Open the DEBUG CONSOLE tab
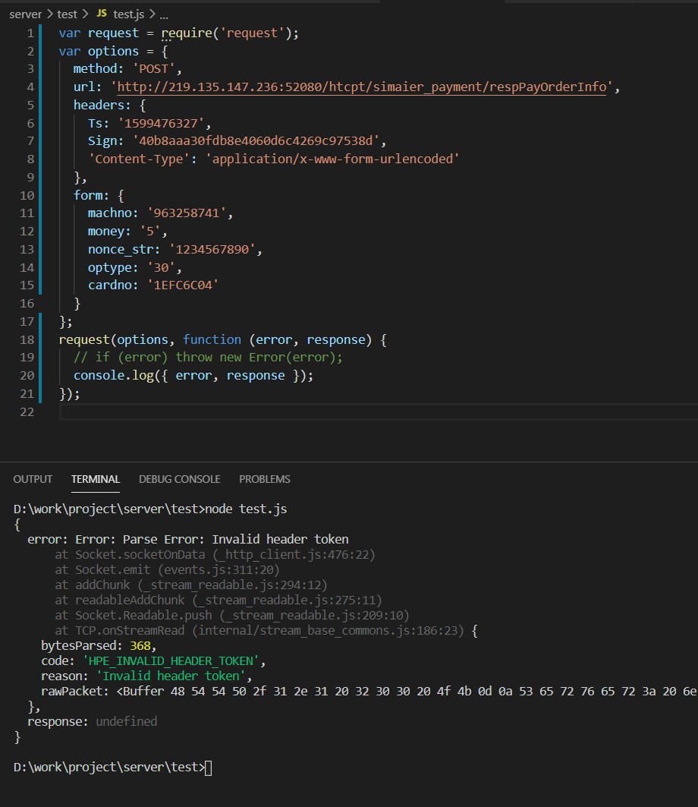The width and height of the screenshot is (698, 807). click(x=179, y=479)
